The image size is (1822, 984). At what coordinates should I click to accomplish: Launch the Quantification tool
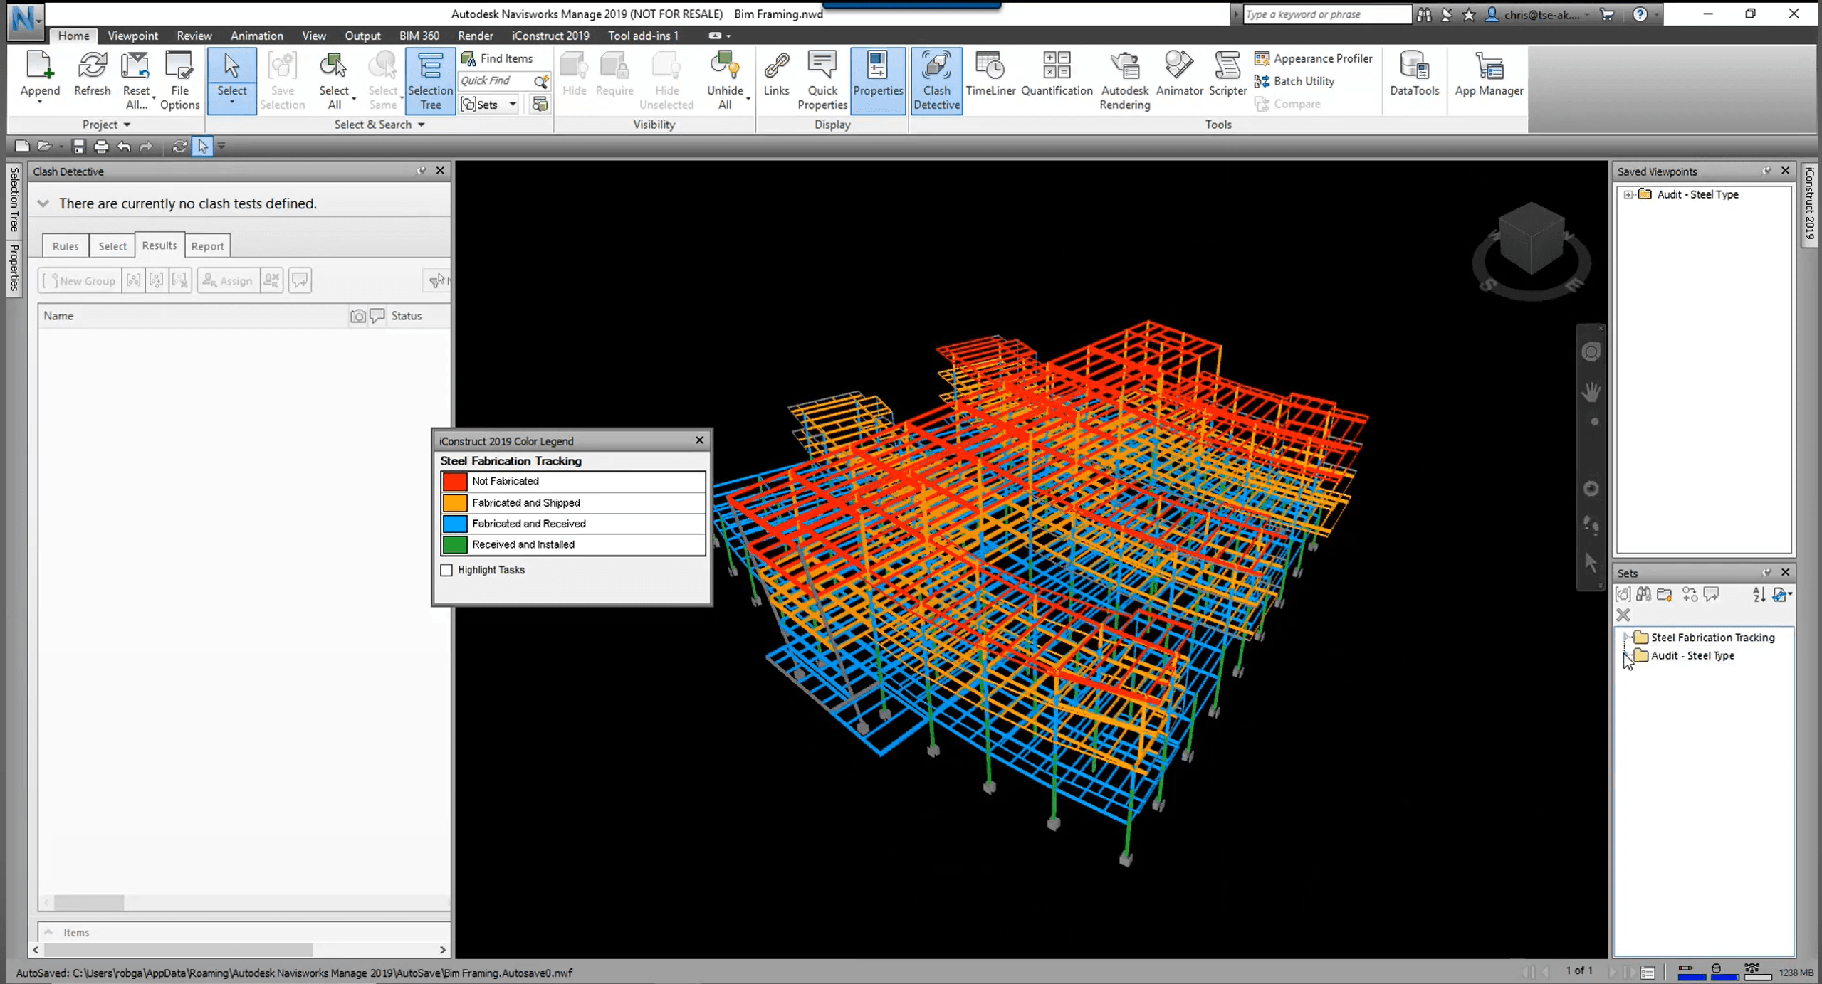1056,75
